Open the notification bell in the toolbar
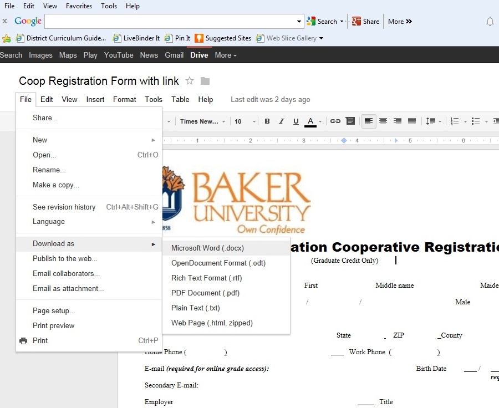The image size is (499, 408). (x=490, y=22)
